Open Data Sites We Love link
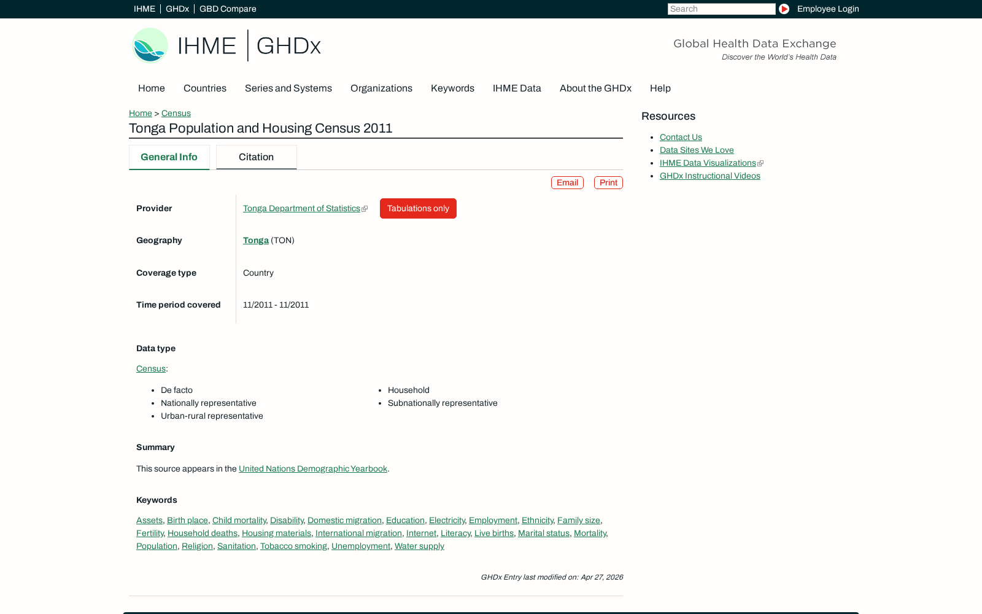 pos(697,150)
